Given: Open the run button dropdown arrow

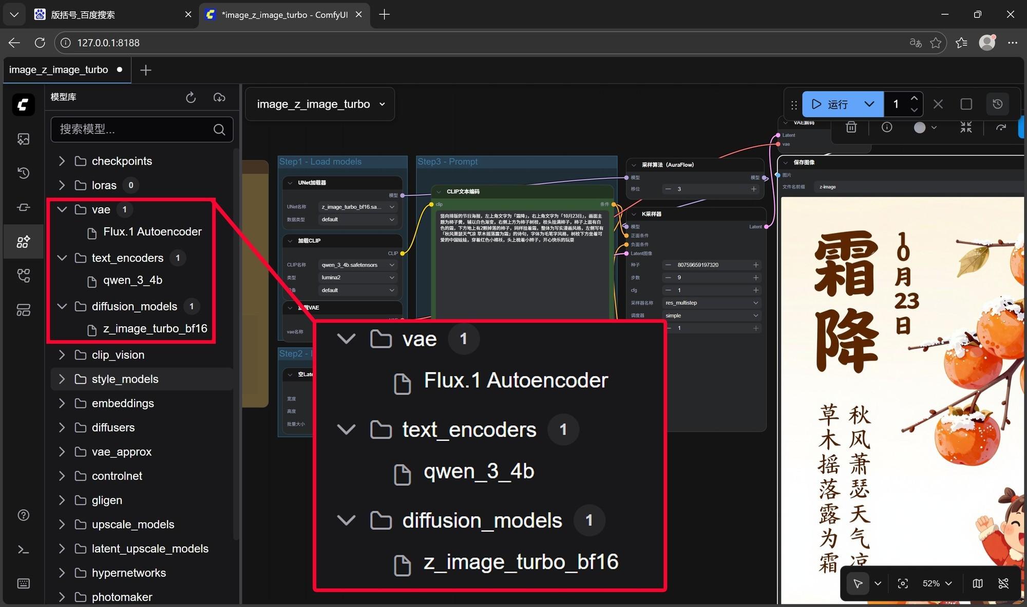Looking at the screenshot, I should (869, 104).
